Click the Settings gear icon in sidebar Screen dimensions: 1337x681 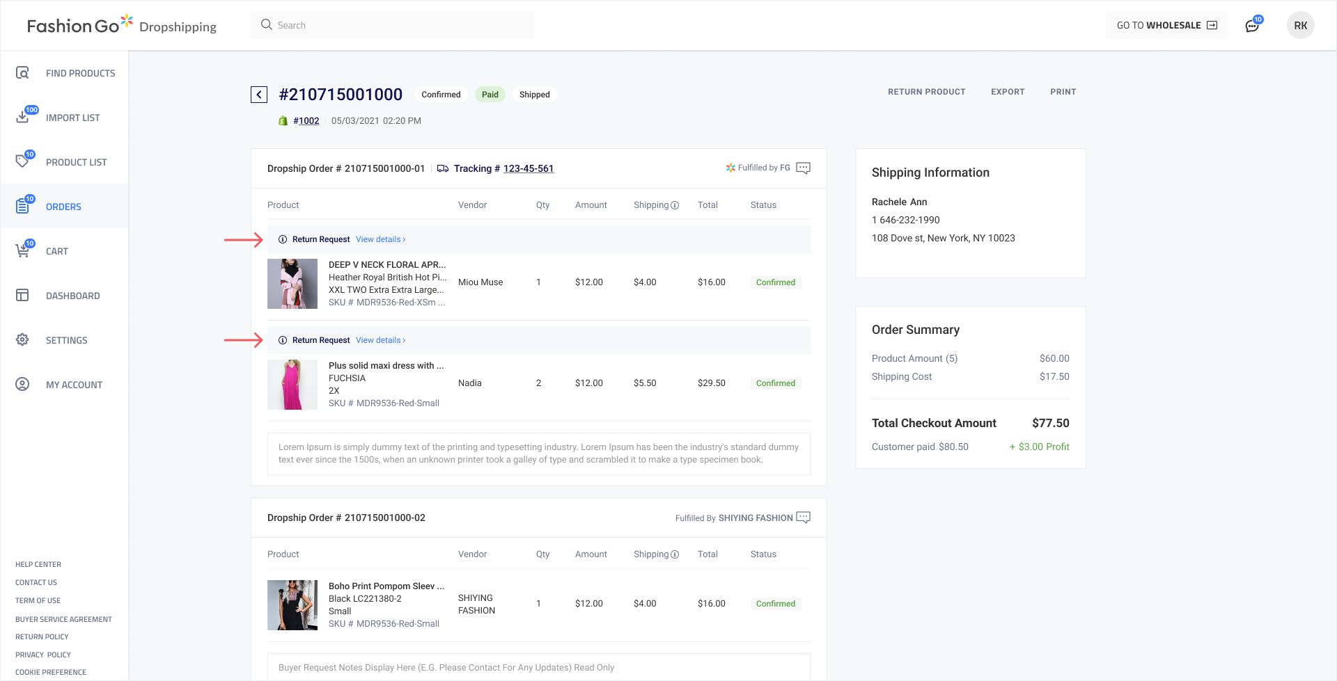click(23, 340)
